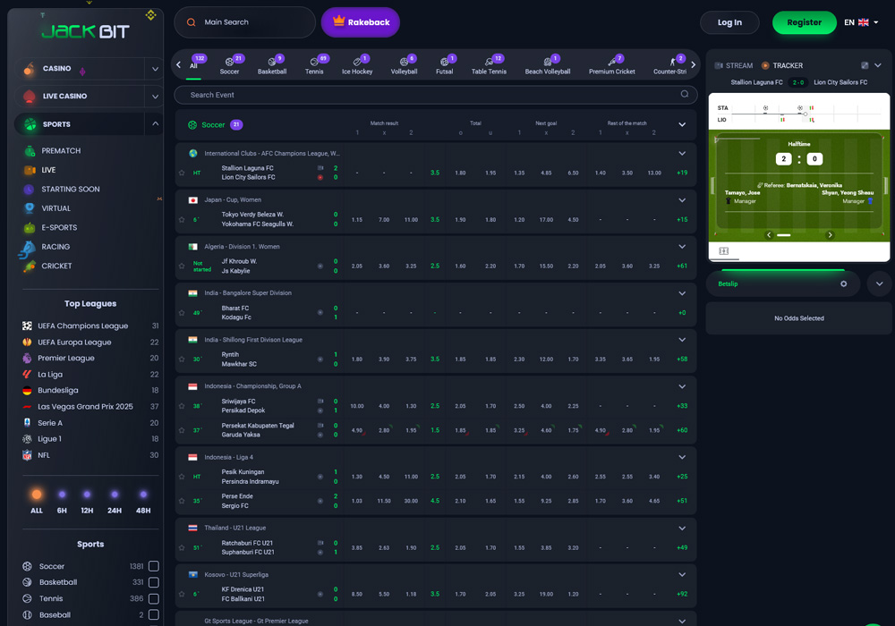The width and height of the screenshot is (895, 626).
Task: Go to next slide in match tracker
Action: [x=830, y=235]
